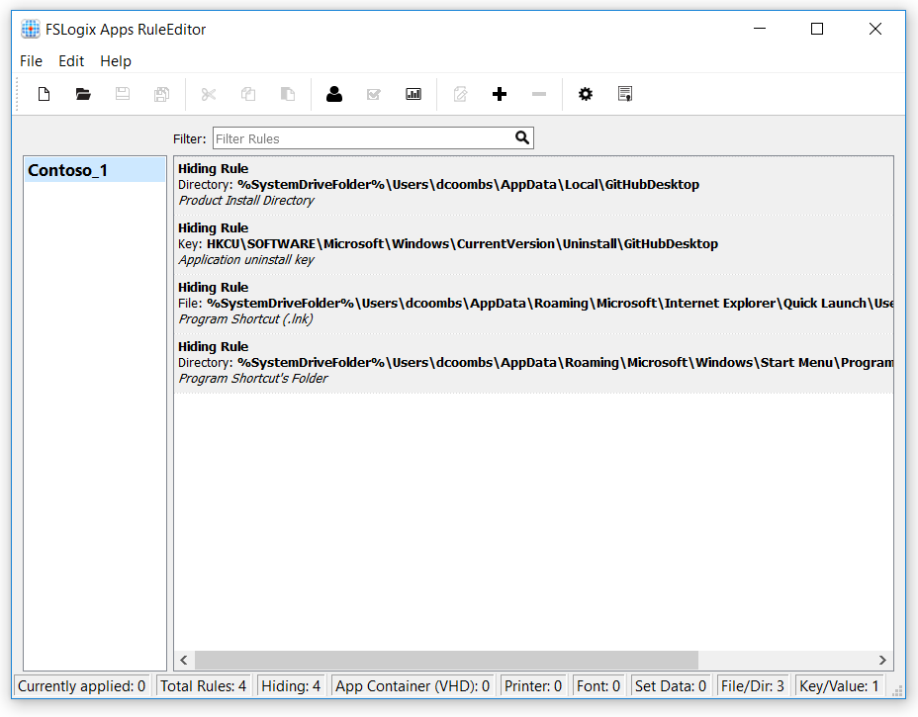Click the horizontal scrollbar right arrow
The width and height of the screenshot is (918, 717).
[882, 661]
